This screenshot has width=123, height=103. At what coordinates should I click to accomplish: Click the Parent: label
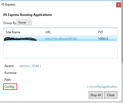point(9,66)
